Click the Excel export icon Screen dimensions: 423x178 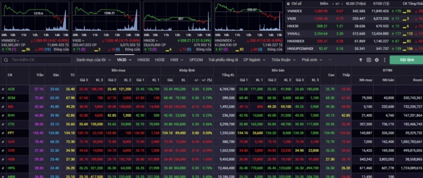point(369,60)
